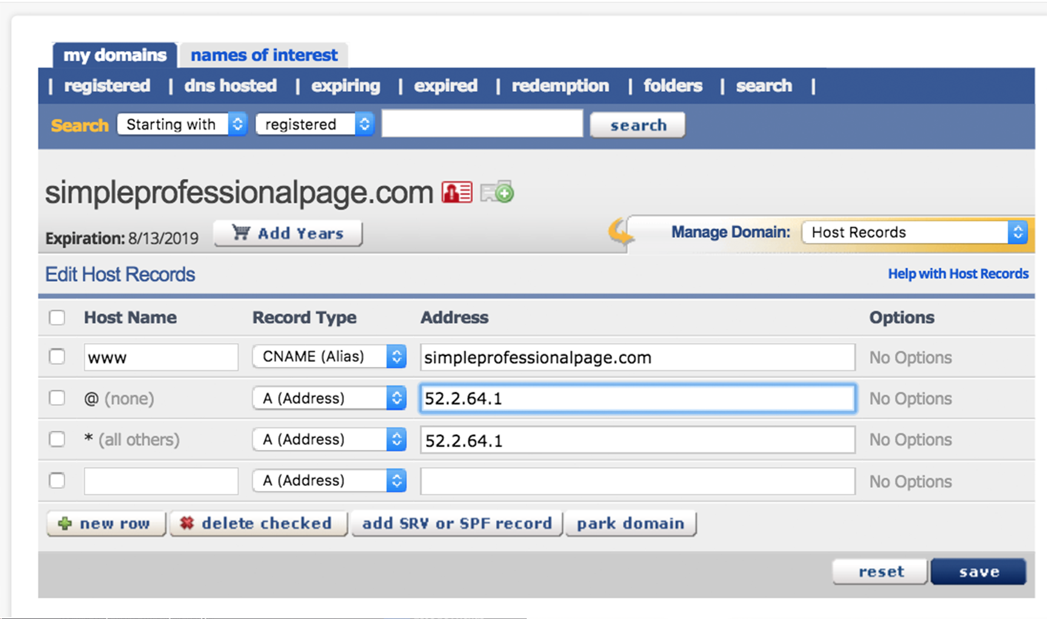Viewport: 1047px width, 619px height.
Task: Tick the checkbox for the www host row
Action: (x=57, y=357)
